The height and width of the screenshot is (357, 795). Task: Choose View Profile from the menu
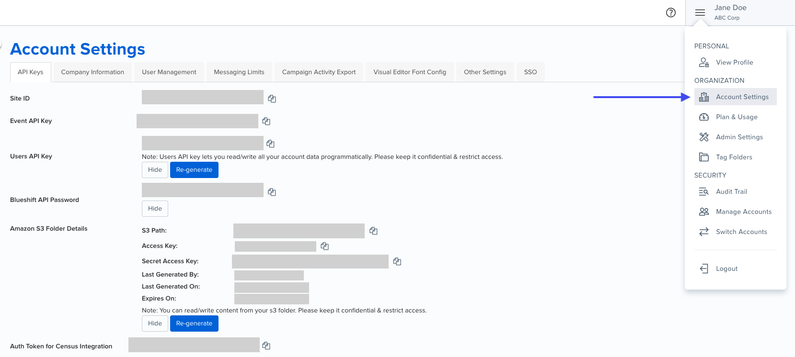pos(735,62)
